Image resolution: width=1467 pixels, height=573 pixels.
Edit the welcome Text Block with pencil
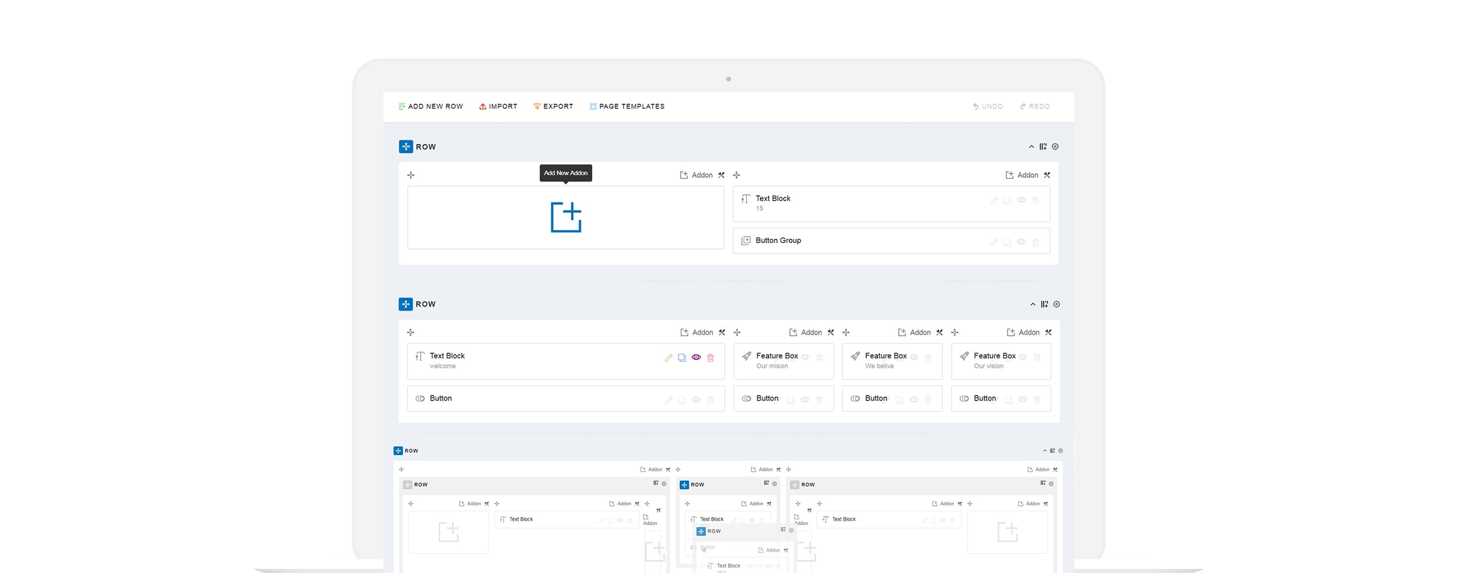tap(668, 358)
